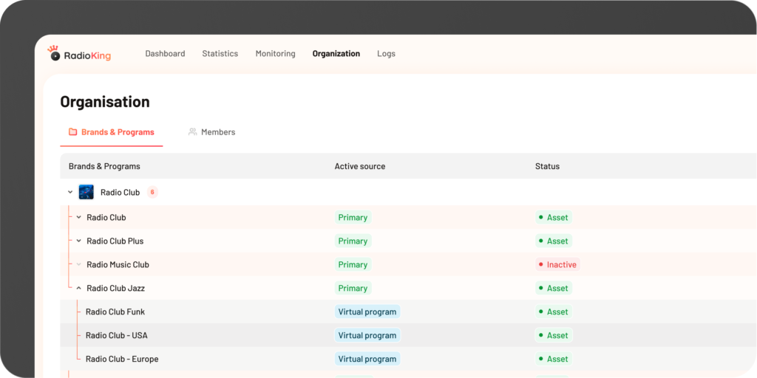Image resolution: width=757 pixels, height=378 pixels.
Task: Open the Logs page
Action: coord(386,54)
